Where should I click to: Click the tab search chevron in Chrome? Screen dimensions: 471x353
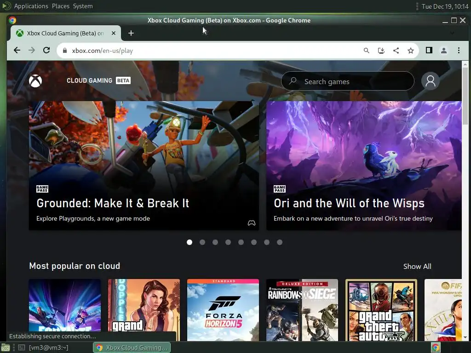pos(452,33)
